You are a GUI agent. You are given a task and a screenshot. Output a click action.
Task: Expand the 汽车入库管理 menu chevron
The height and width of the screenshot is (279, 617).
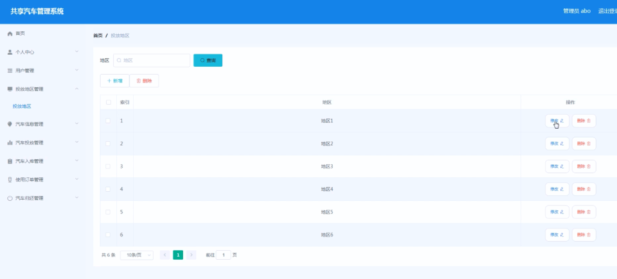click(77, 161)
